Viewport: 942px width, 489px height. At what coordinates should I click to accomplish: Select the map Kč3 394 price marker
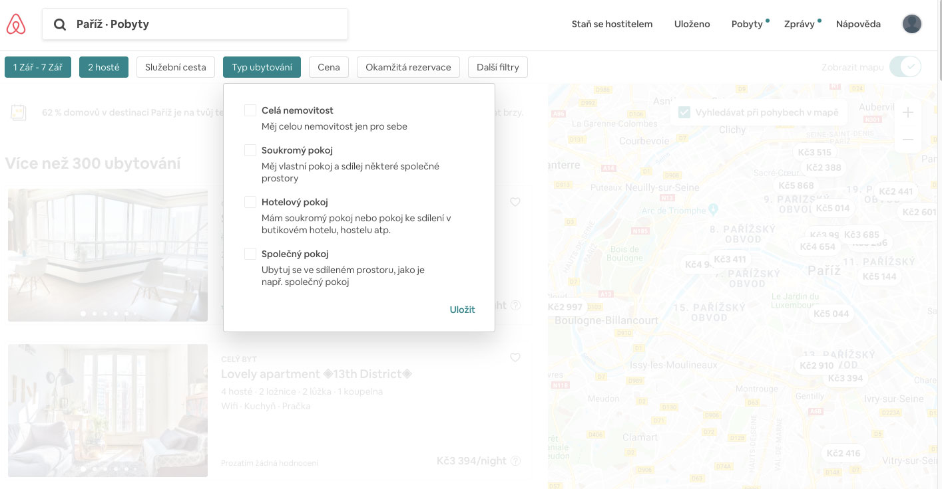[845, 378]
